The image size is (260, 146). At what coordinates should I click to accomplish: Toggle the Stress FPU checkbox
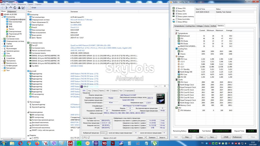[177, 11]
